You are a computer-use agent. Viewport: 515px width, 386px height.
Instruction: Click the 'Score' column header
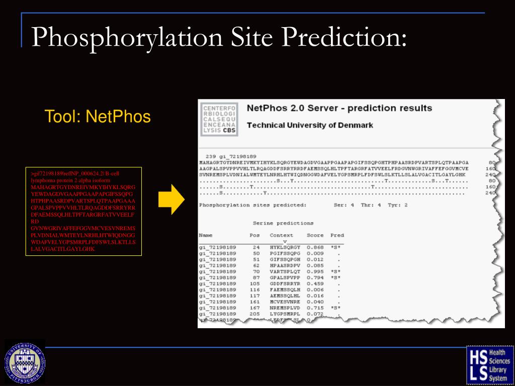click(x=315, y=235)
